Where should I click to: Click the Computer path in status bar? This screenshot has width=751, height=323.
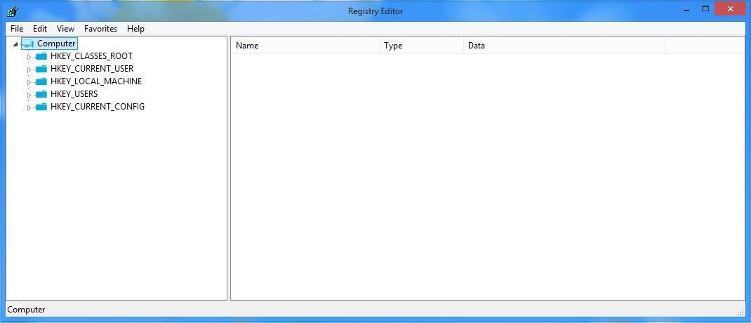click(27, 310)
